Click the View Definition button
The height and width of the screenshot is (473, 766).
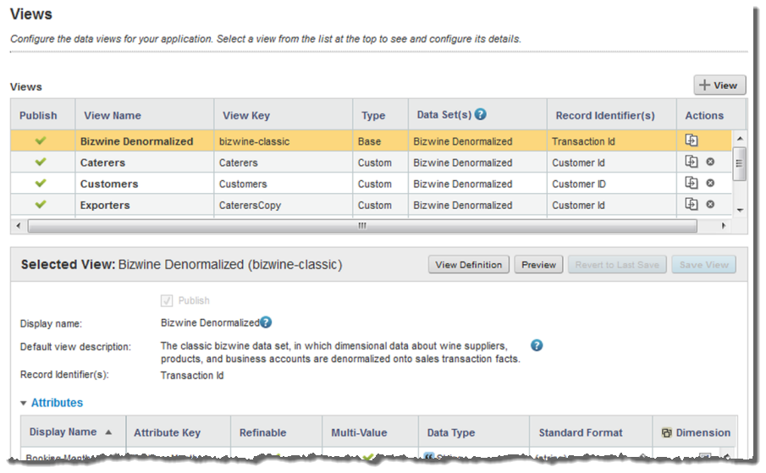[x=469, y=265]
